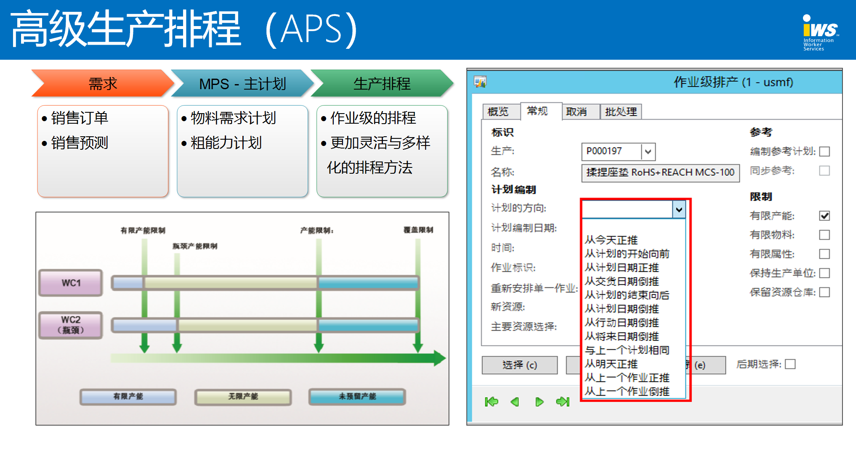Go to first record navigation arrow

[491, 402]
